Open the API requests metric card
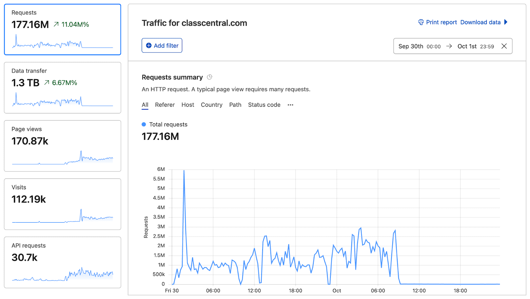Screen dimensions: 530x299 [62, 262]
